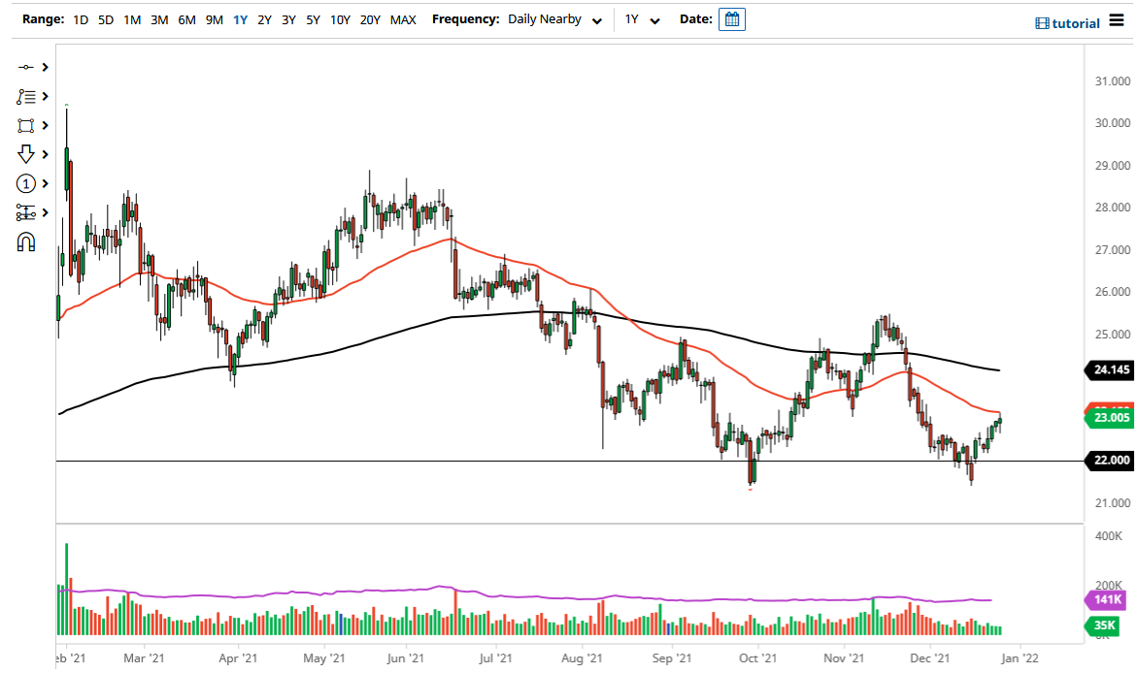Viewport: 1139px width, 673px height.
Task: Set range to MAX
Action: click(x=403, y=19)
